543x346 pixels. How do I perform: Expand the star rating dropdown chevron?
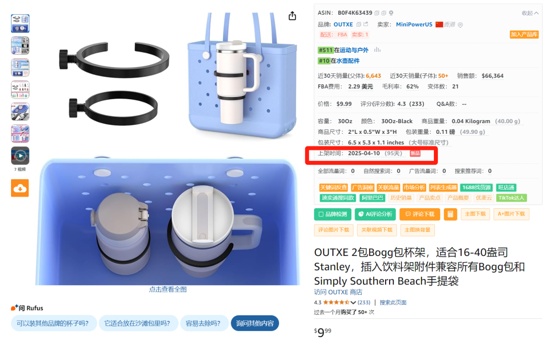point(353,303)
